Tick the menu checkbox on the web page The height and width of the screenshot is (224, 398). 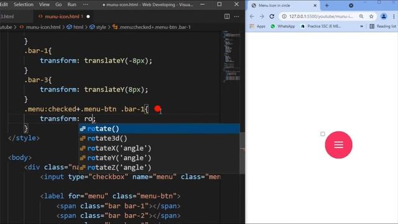pos(322,134)
